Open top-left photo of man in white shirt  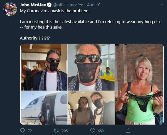[44, 67]
